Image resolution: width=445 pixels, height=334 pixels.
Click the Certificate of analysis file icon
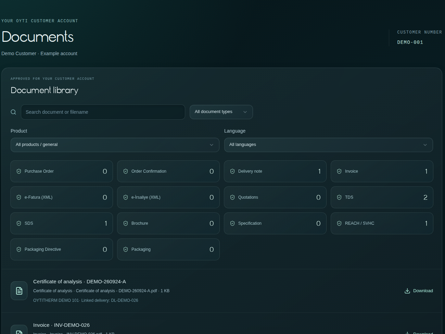tap(19, 291)
